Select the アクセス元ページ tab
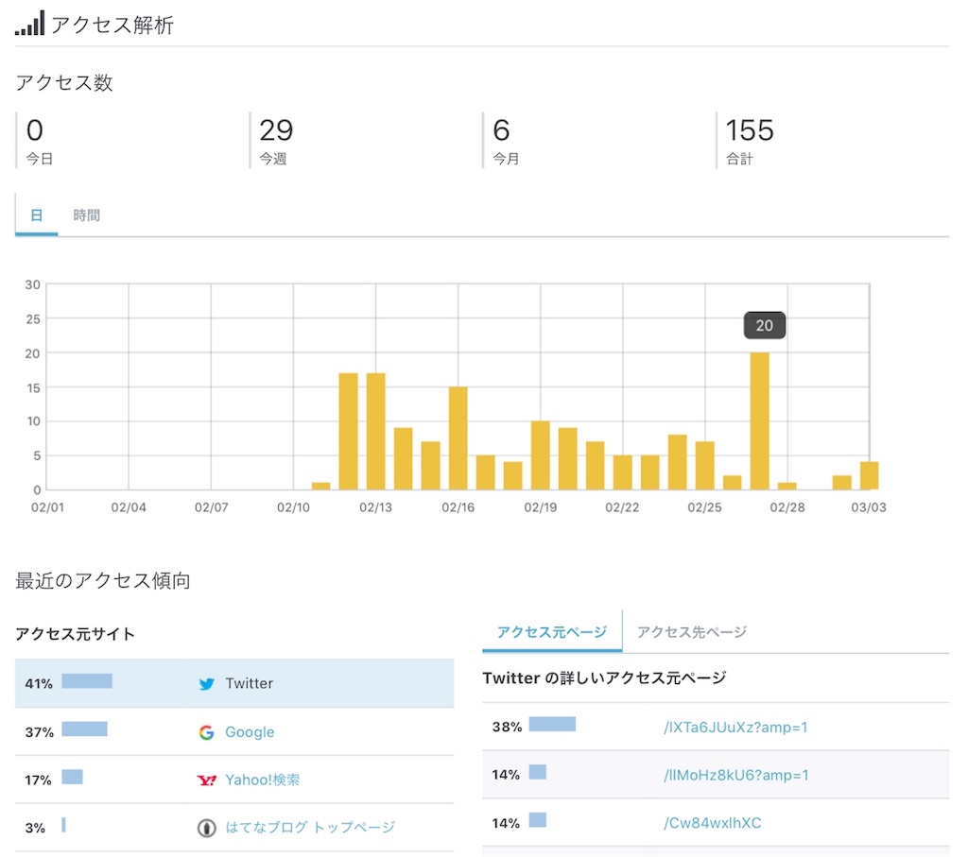The height and width of the screenshot is (857, 968). tap(552, 632)
